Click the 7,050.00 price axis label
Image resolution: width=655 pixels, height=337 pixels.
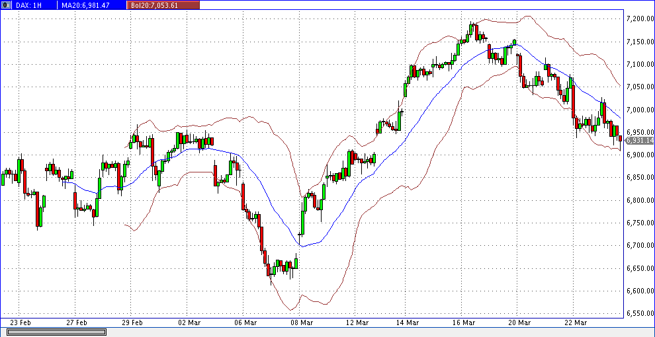coord(640,87)
